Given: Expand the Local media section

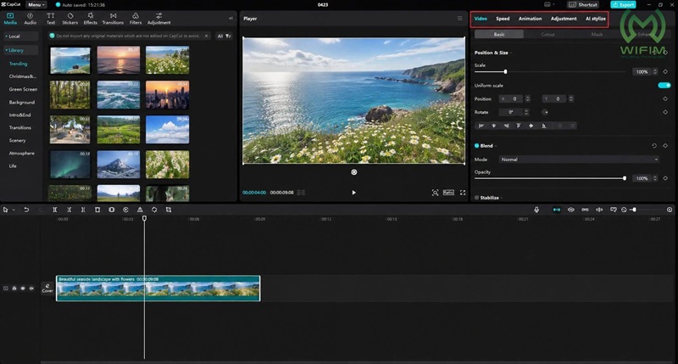Looking at the screenshot, I should pyautogui.click(x=20, y=36).
